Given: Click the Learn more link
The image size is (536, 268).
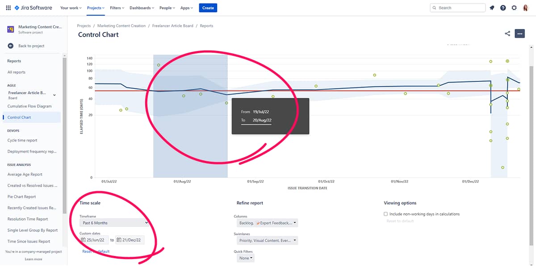Looking at the screenshot, I should [33, 259].
